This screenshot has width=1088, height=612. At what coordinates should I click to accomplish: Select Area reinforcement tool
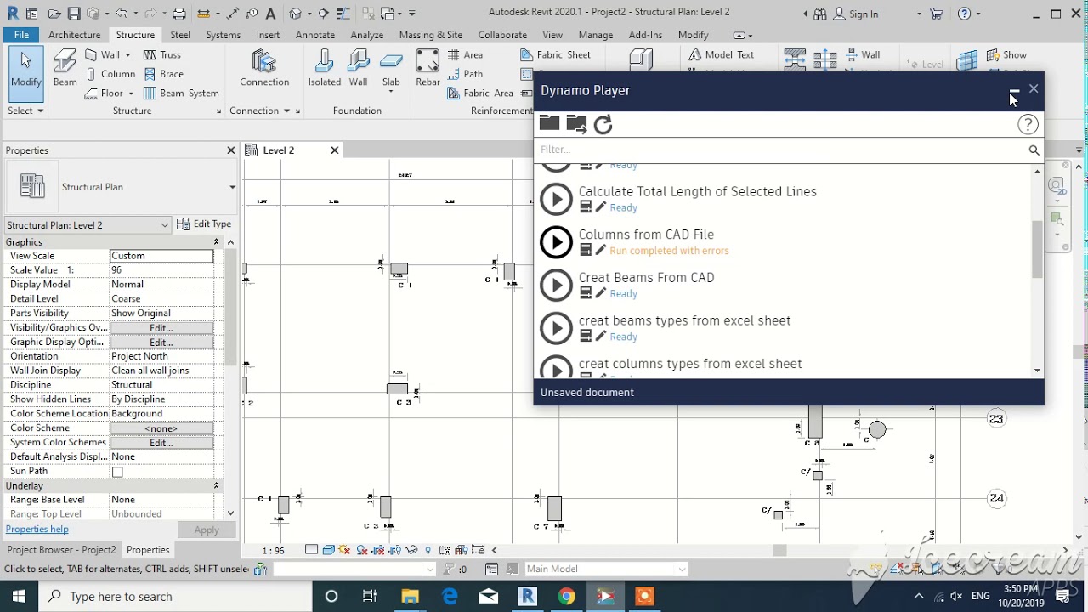pyautogui.click(x=465, y=54)
